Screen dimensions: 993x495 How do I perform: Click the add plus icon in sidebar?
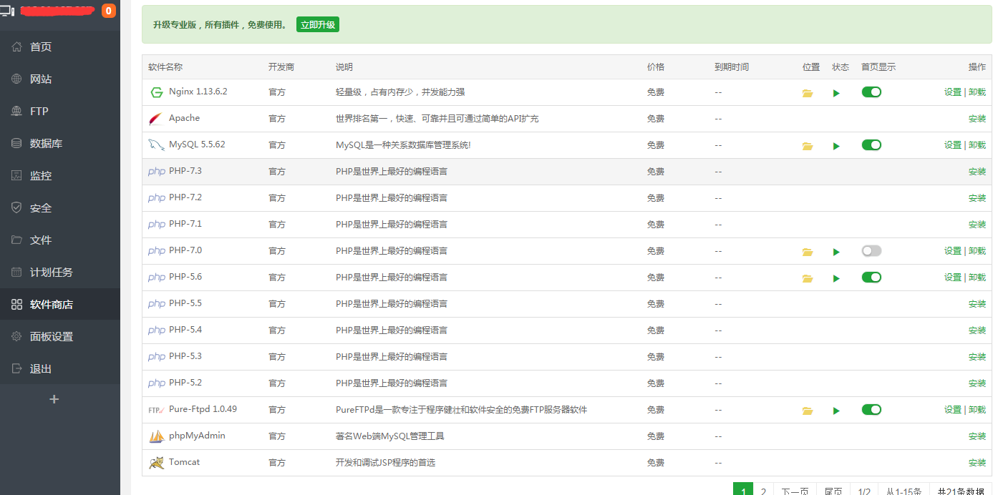(54, 399)
